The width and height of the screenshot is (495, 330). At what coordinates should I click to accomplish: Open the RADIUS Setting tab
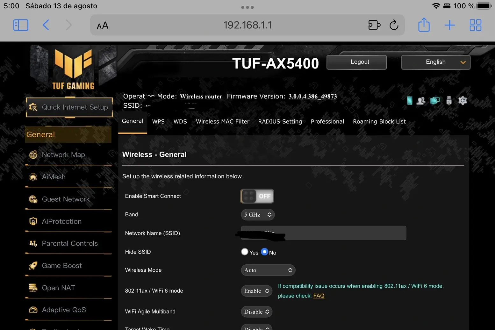(x=280, y=121)
